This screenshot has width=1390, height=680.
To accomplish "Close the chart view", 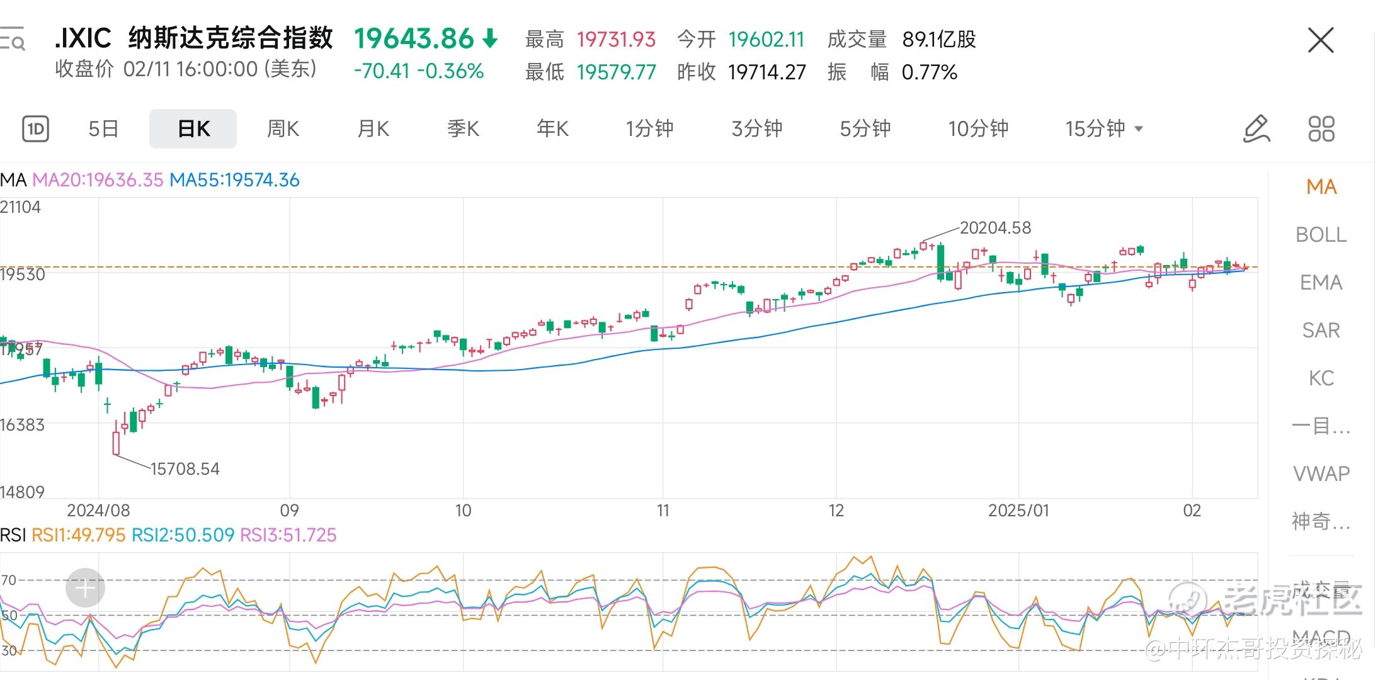I will coord(1321,41).
